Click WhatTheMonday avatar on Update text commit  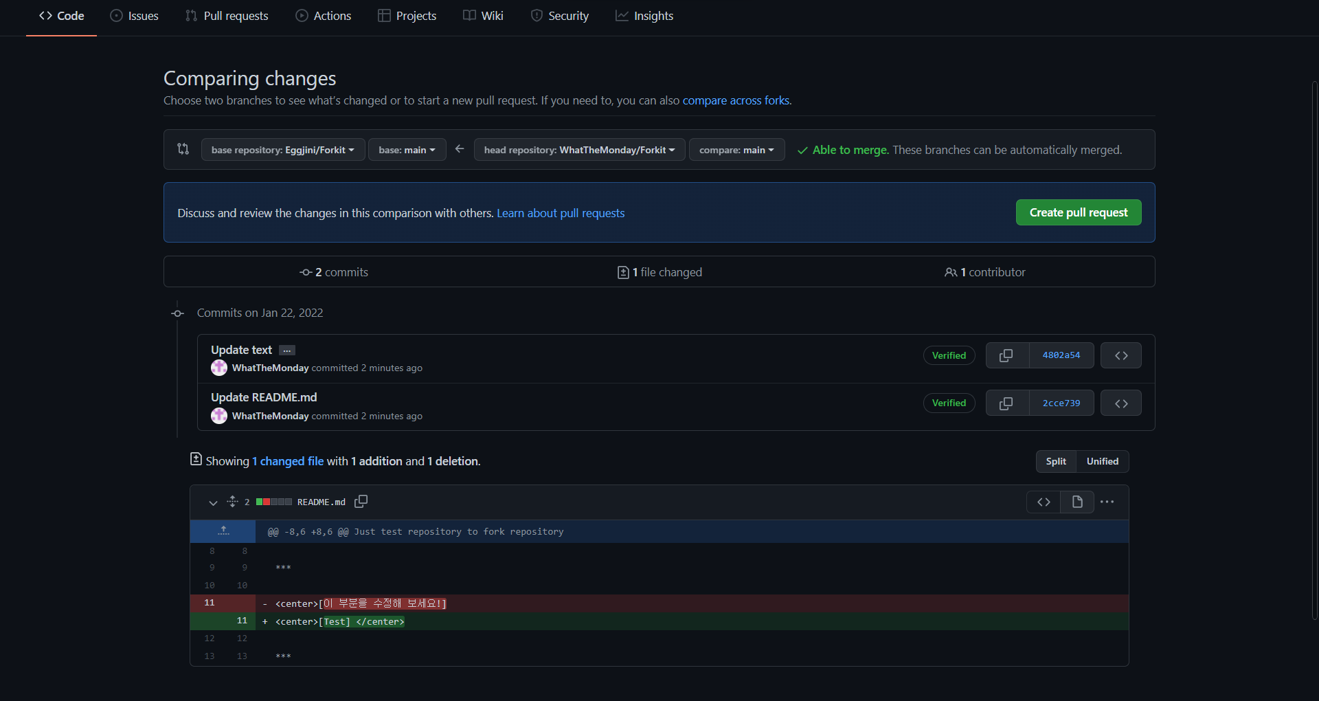219,368
